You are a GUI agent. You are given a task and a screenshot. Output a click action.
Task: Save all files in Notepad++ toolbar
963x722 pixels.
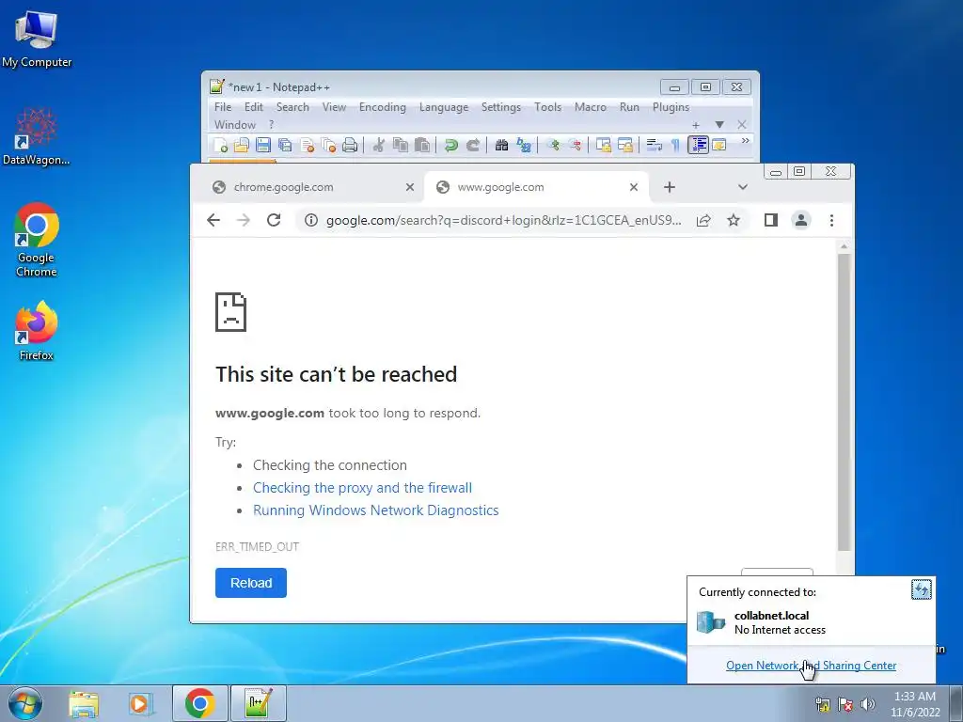(285, 145)
